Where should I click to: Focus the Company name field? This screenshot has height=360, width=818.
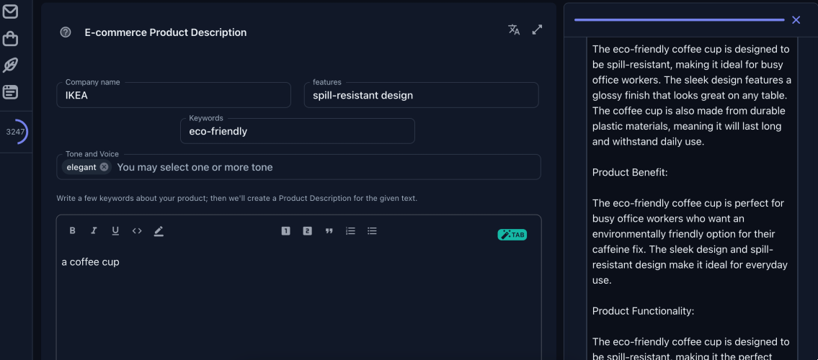pos(174,95)
